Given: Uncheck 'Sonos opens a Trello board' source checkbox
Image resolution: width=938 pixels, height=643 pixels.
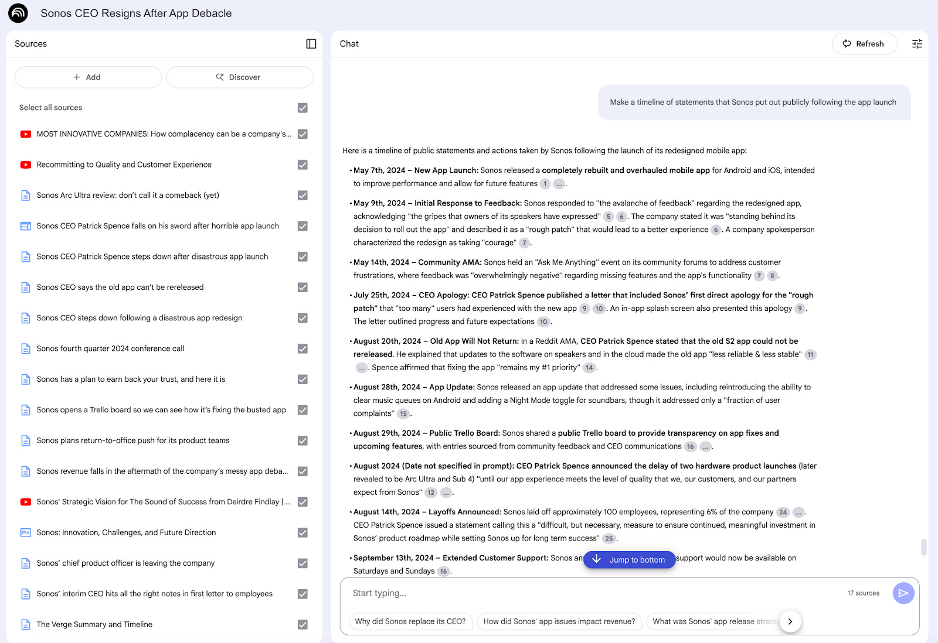Looking at the screenshot, I should (303, 410).
